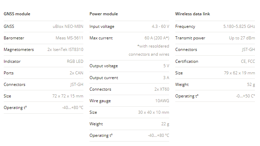Click the Output current label
Image resolution: width=260 pixels, height=146 pixels.
tap(104, 78)
